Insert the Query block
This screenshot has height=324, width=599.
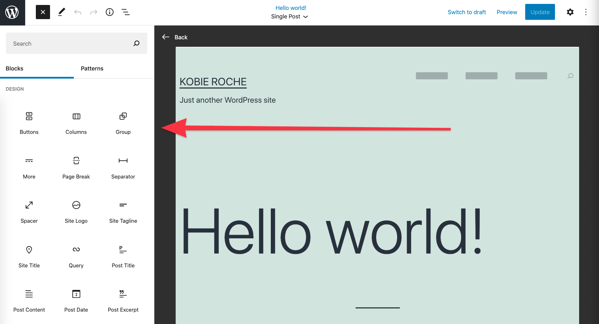coord(76,257)
